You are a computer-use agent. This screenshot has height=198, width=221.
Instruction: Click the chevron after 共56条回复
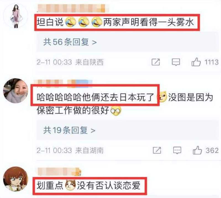(94, 42)
